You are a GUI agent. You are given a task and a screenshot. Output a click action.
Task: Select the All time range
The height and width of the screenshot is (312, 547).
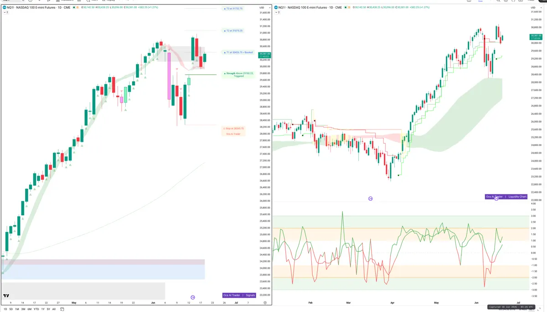(54, 309)
